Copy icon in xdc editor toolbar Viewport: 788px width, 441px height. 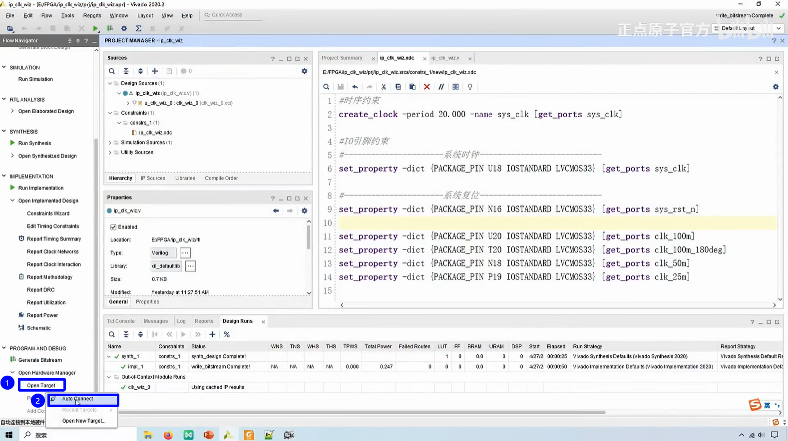(x=398, y=87)
